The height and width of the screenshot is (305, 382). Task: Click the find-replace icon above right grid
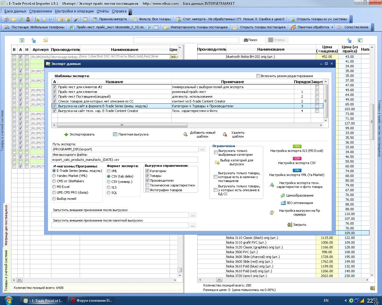[349, 40]
